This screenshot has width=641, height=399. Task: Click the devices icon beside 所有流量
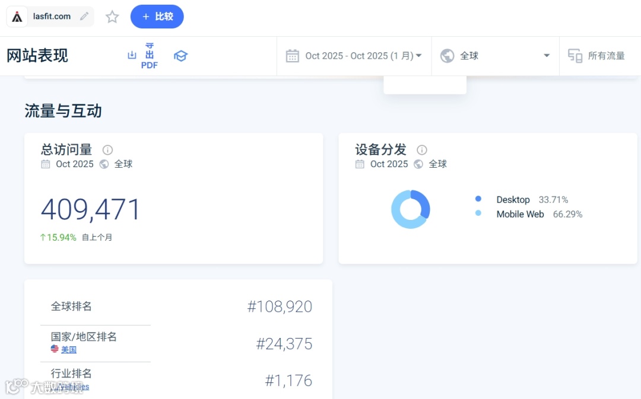(575, 56)
